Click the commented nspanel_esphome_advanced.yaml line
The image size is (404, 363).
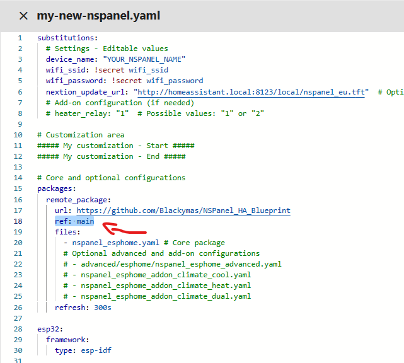point(172,264)
